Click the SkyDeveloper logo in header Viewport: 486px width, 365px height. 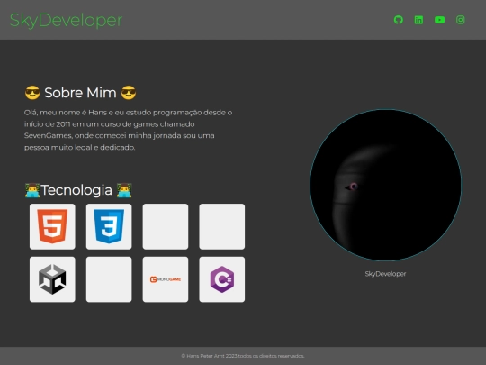pyautogui.click(x=66, y=20)
